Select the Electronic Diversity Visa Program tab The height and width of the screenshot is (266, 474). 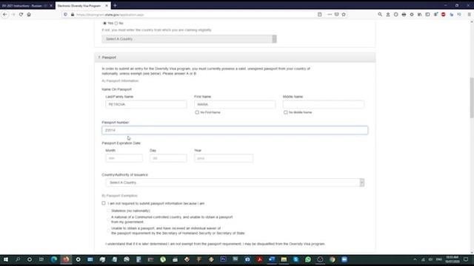pyautogui.click(x=80, y=6)
